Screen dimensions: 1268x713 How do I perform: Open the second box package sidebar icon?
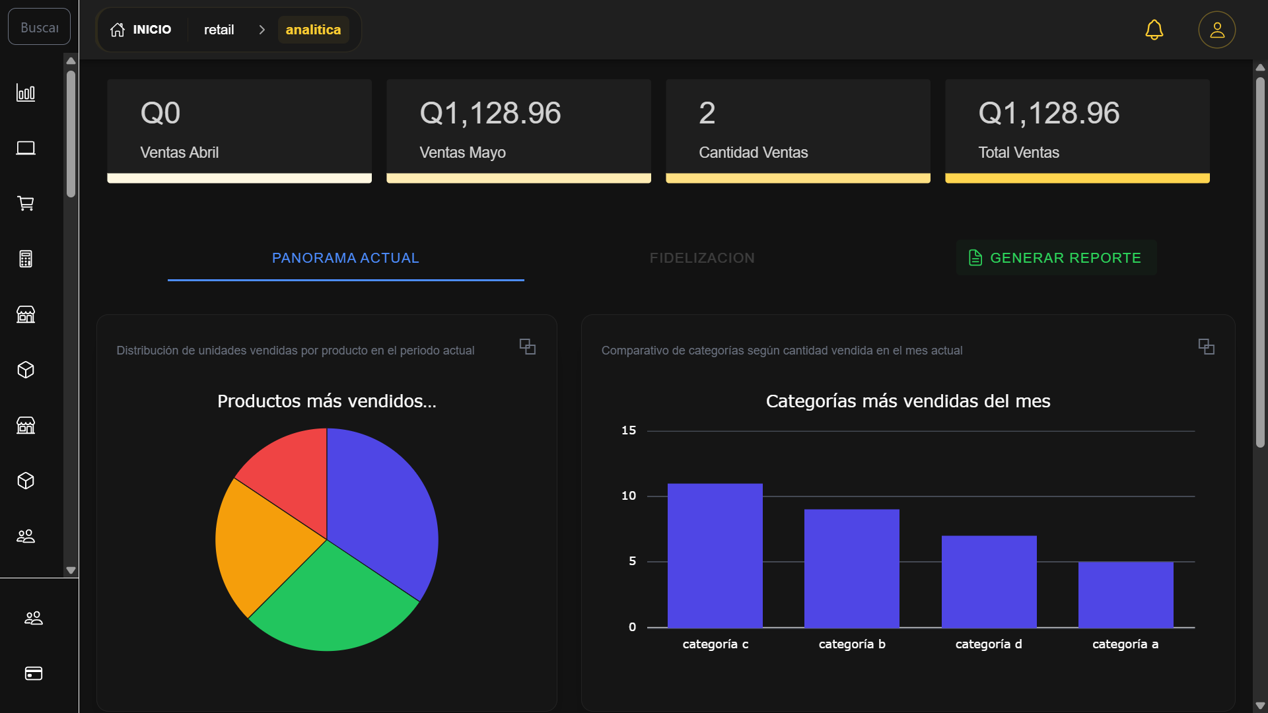coord(26,481)
